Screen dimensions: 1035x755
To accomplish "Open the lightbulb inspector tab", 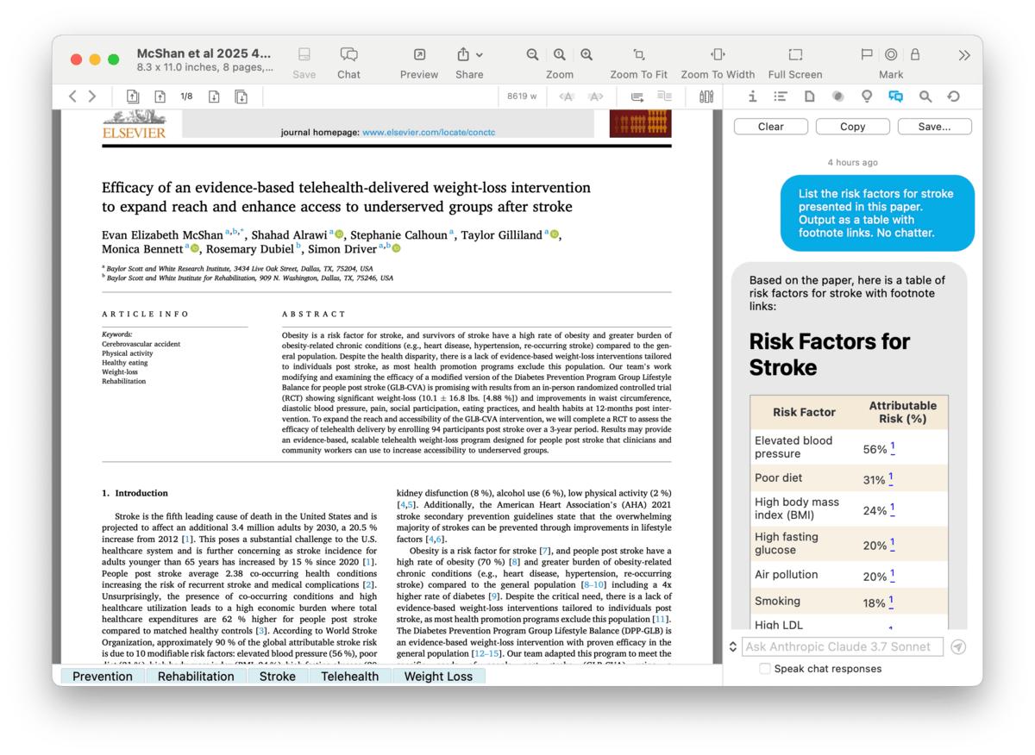I will tap(867, 97).
